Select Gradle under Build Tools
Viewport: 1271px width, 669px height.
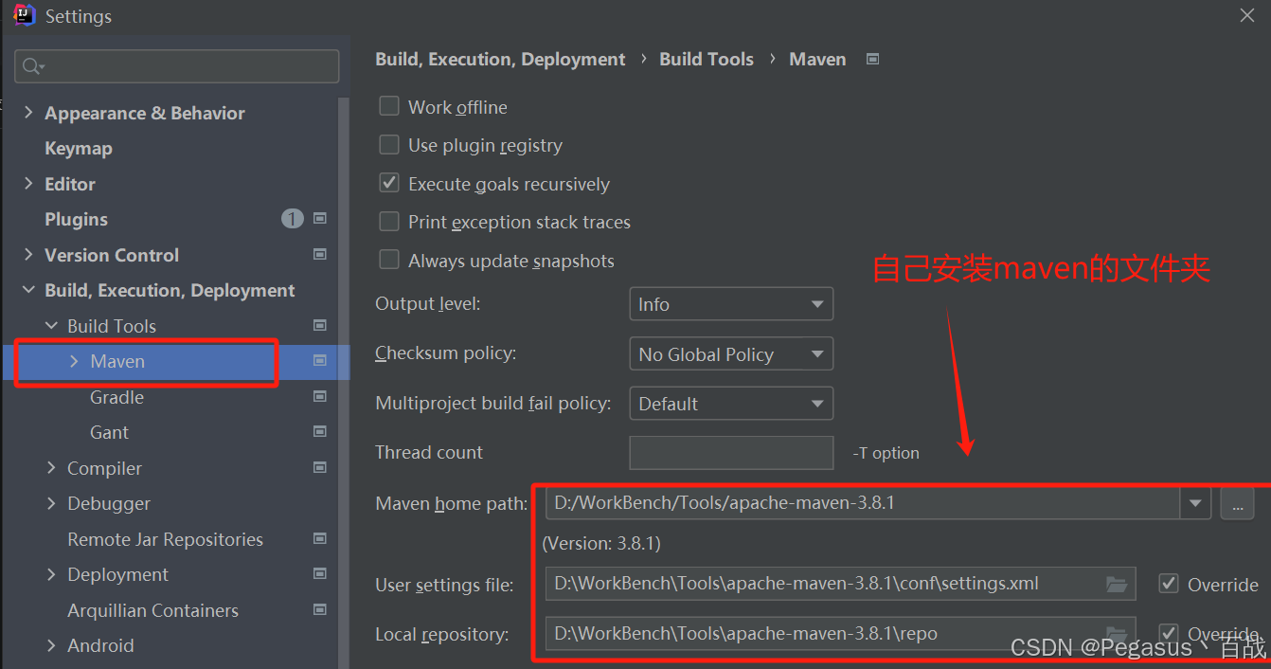[x=116, y=397]
